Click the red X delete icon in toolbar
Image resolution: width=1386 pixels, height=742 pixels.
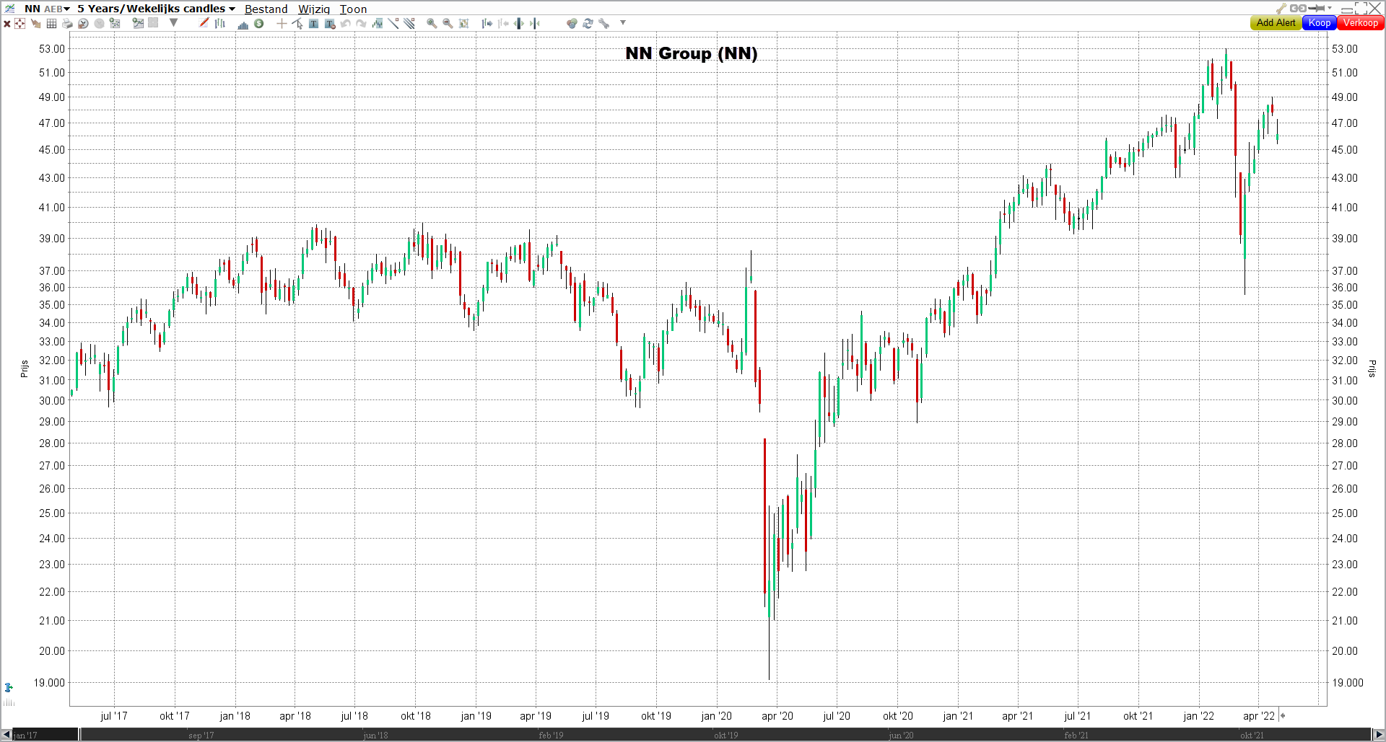[7, 24]
